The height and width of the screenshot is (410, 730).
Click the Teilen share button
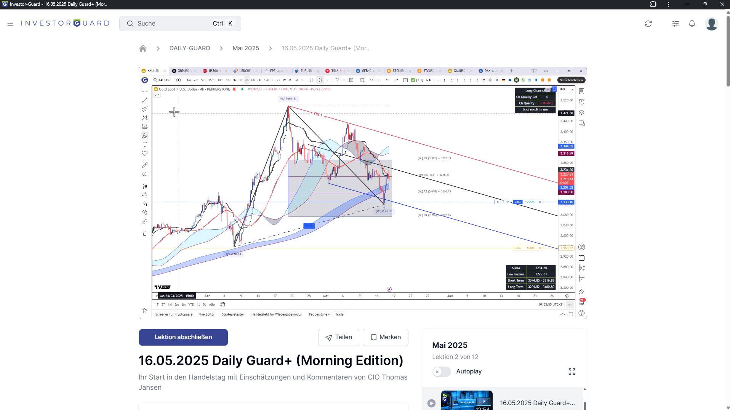(339, 337)
